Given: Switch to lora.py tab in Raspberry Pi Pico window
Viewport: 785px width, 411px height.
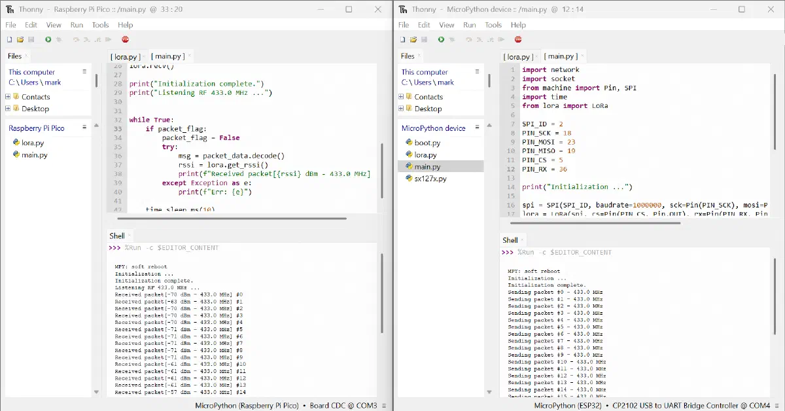Looking at the screenshot, I should [x=124, y=57].
